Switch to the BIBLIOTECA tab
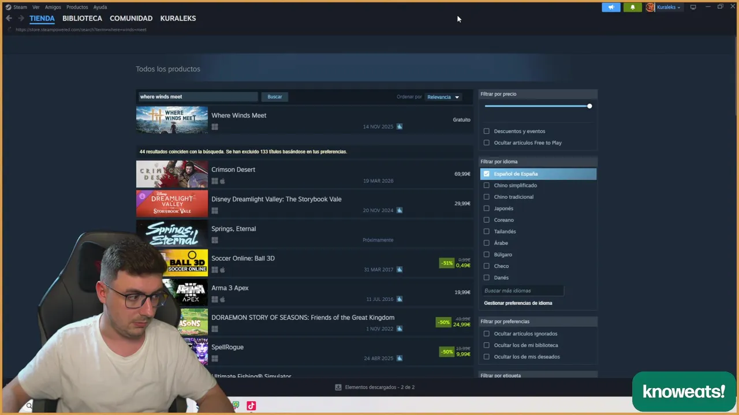This screenshot has width=739, height=415. 82,18
